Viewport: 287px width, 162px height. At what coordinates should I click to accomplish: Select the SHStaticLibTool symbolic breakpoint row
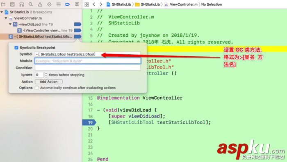pyautogui.click(x=41, y=36)
